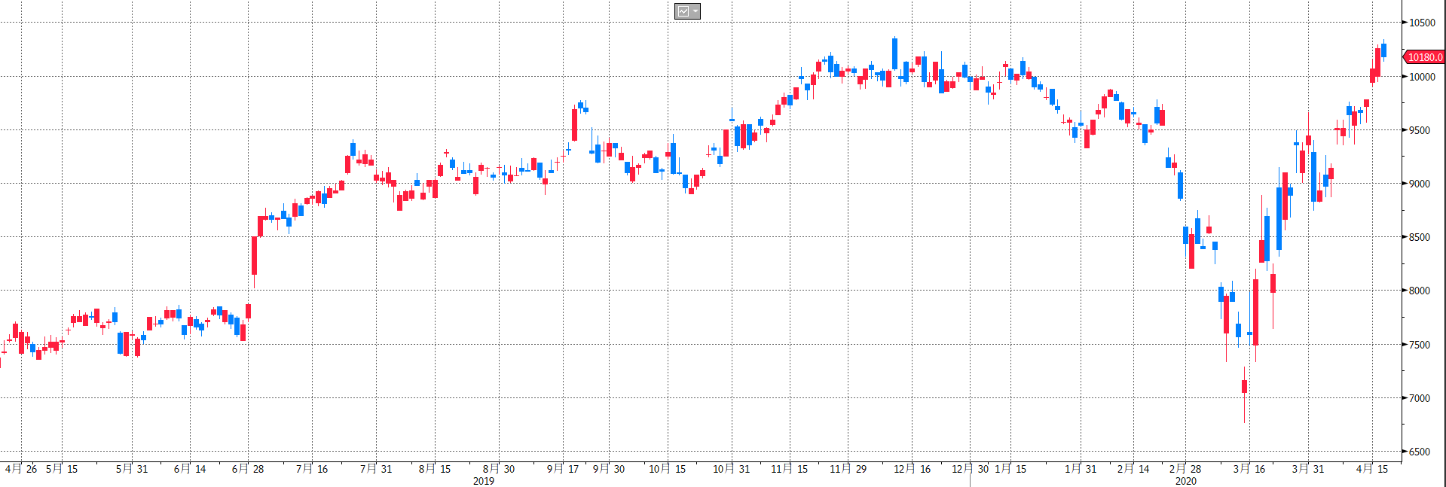Click the 2019 year label
This screenshot has width=1446, height=487.
pos(483,481)
